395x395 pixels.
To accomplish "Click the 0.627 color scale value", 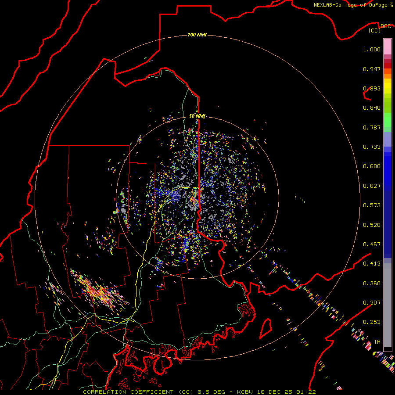I will tap(372, 186).
